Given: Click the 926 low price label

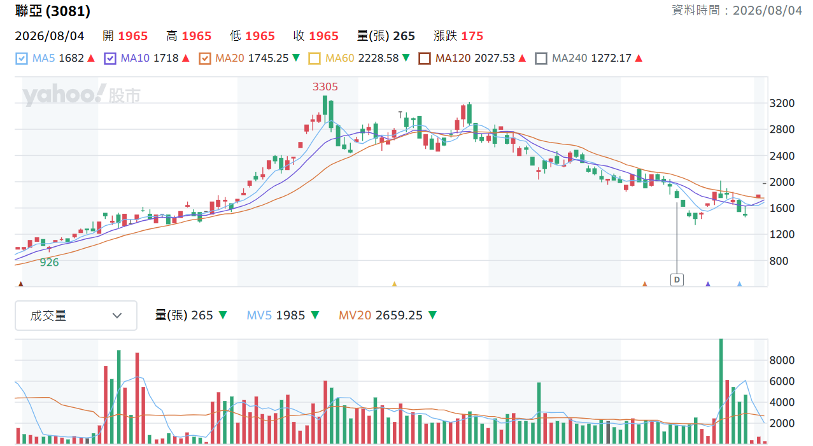Looking at the screenshot, I should (49, 262).
